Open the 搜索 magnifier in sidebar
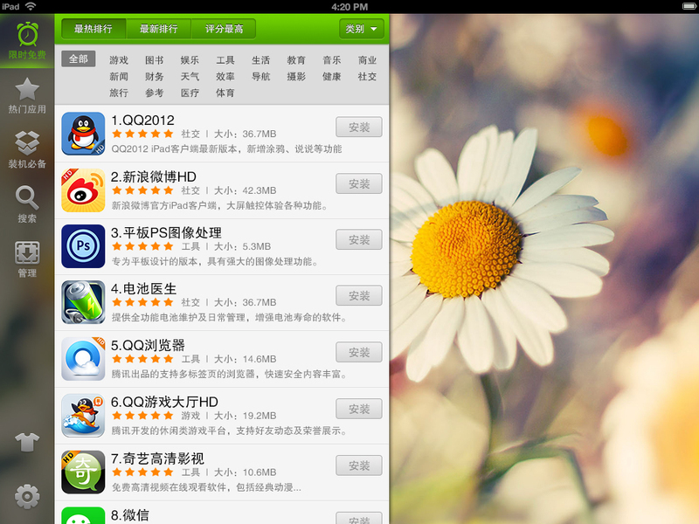 (x=27, y=204)
